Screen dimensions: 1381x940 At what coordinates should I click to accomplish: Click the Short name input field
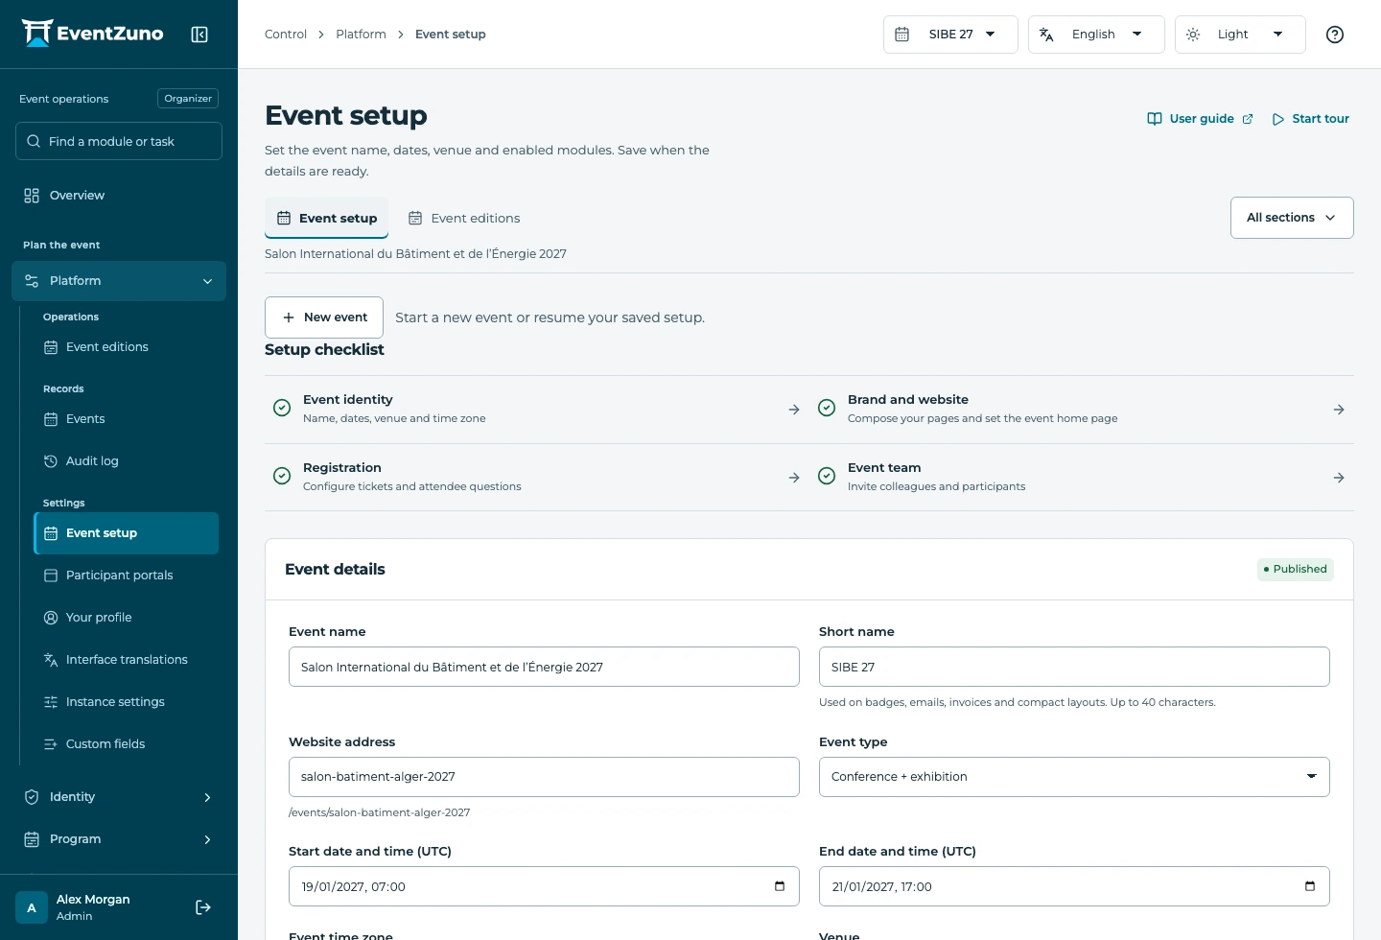tap(1074, 667)
